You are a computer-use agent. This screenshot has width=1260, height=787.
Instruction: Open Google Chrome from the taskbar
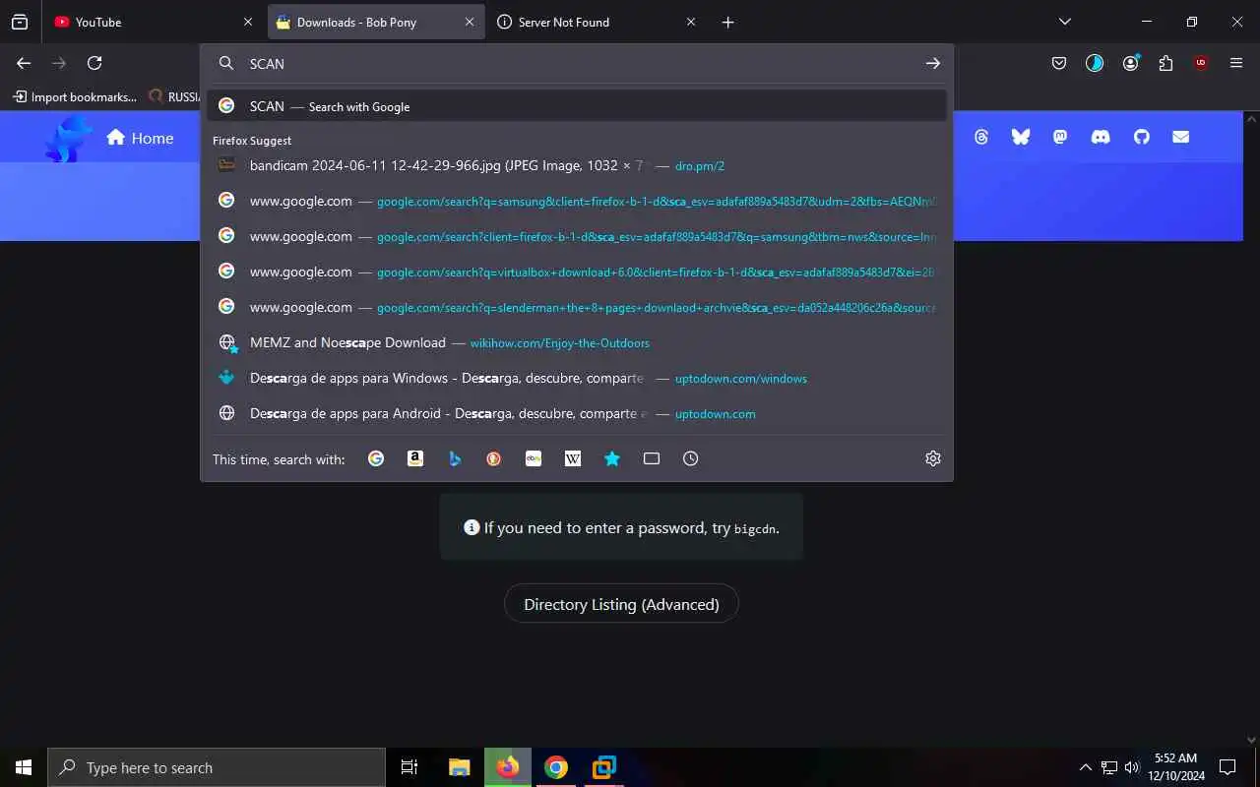(x=556, y=767)
